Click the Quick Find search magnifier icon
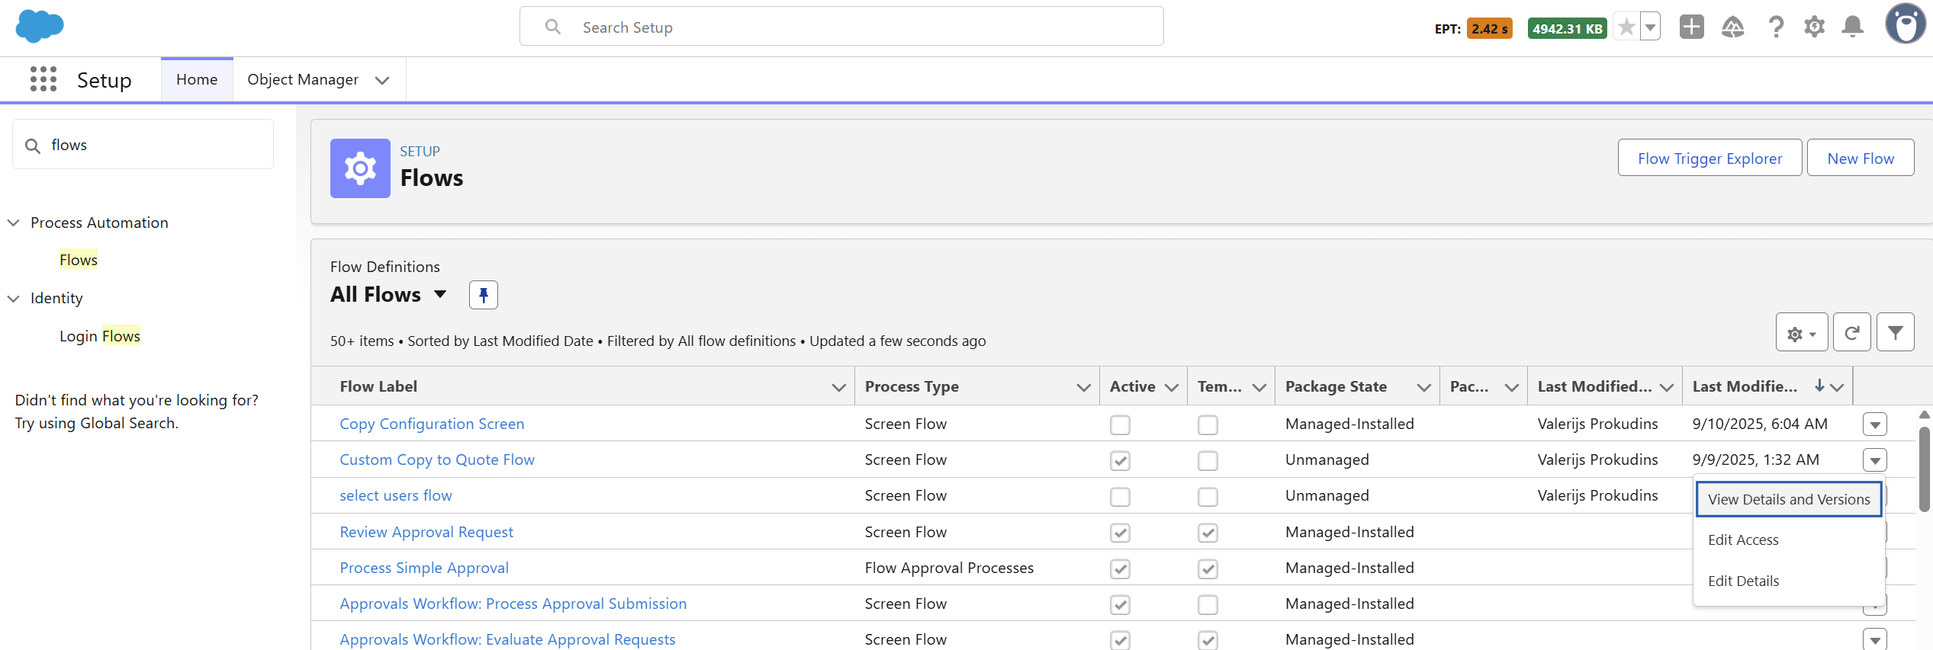Viewport: 1933px width, 650px height. [x=33, y=146]
